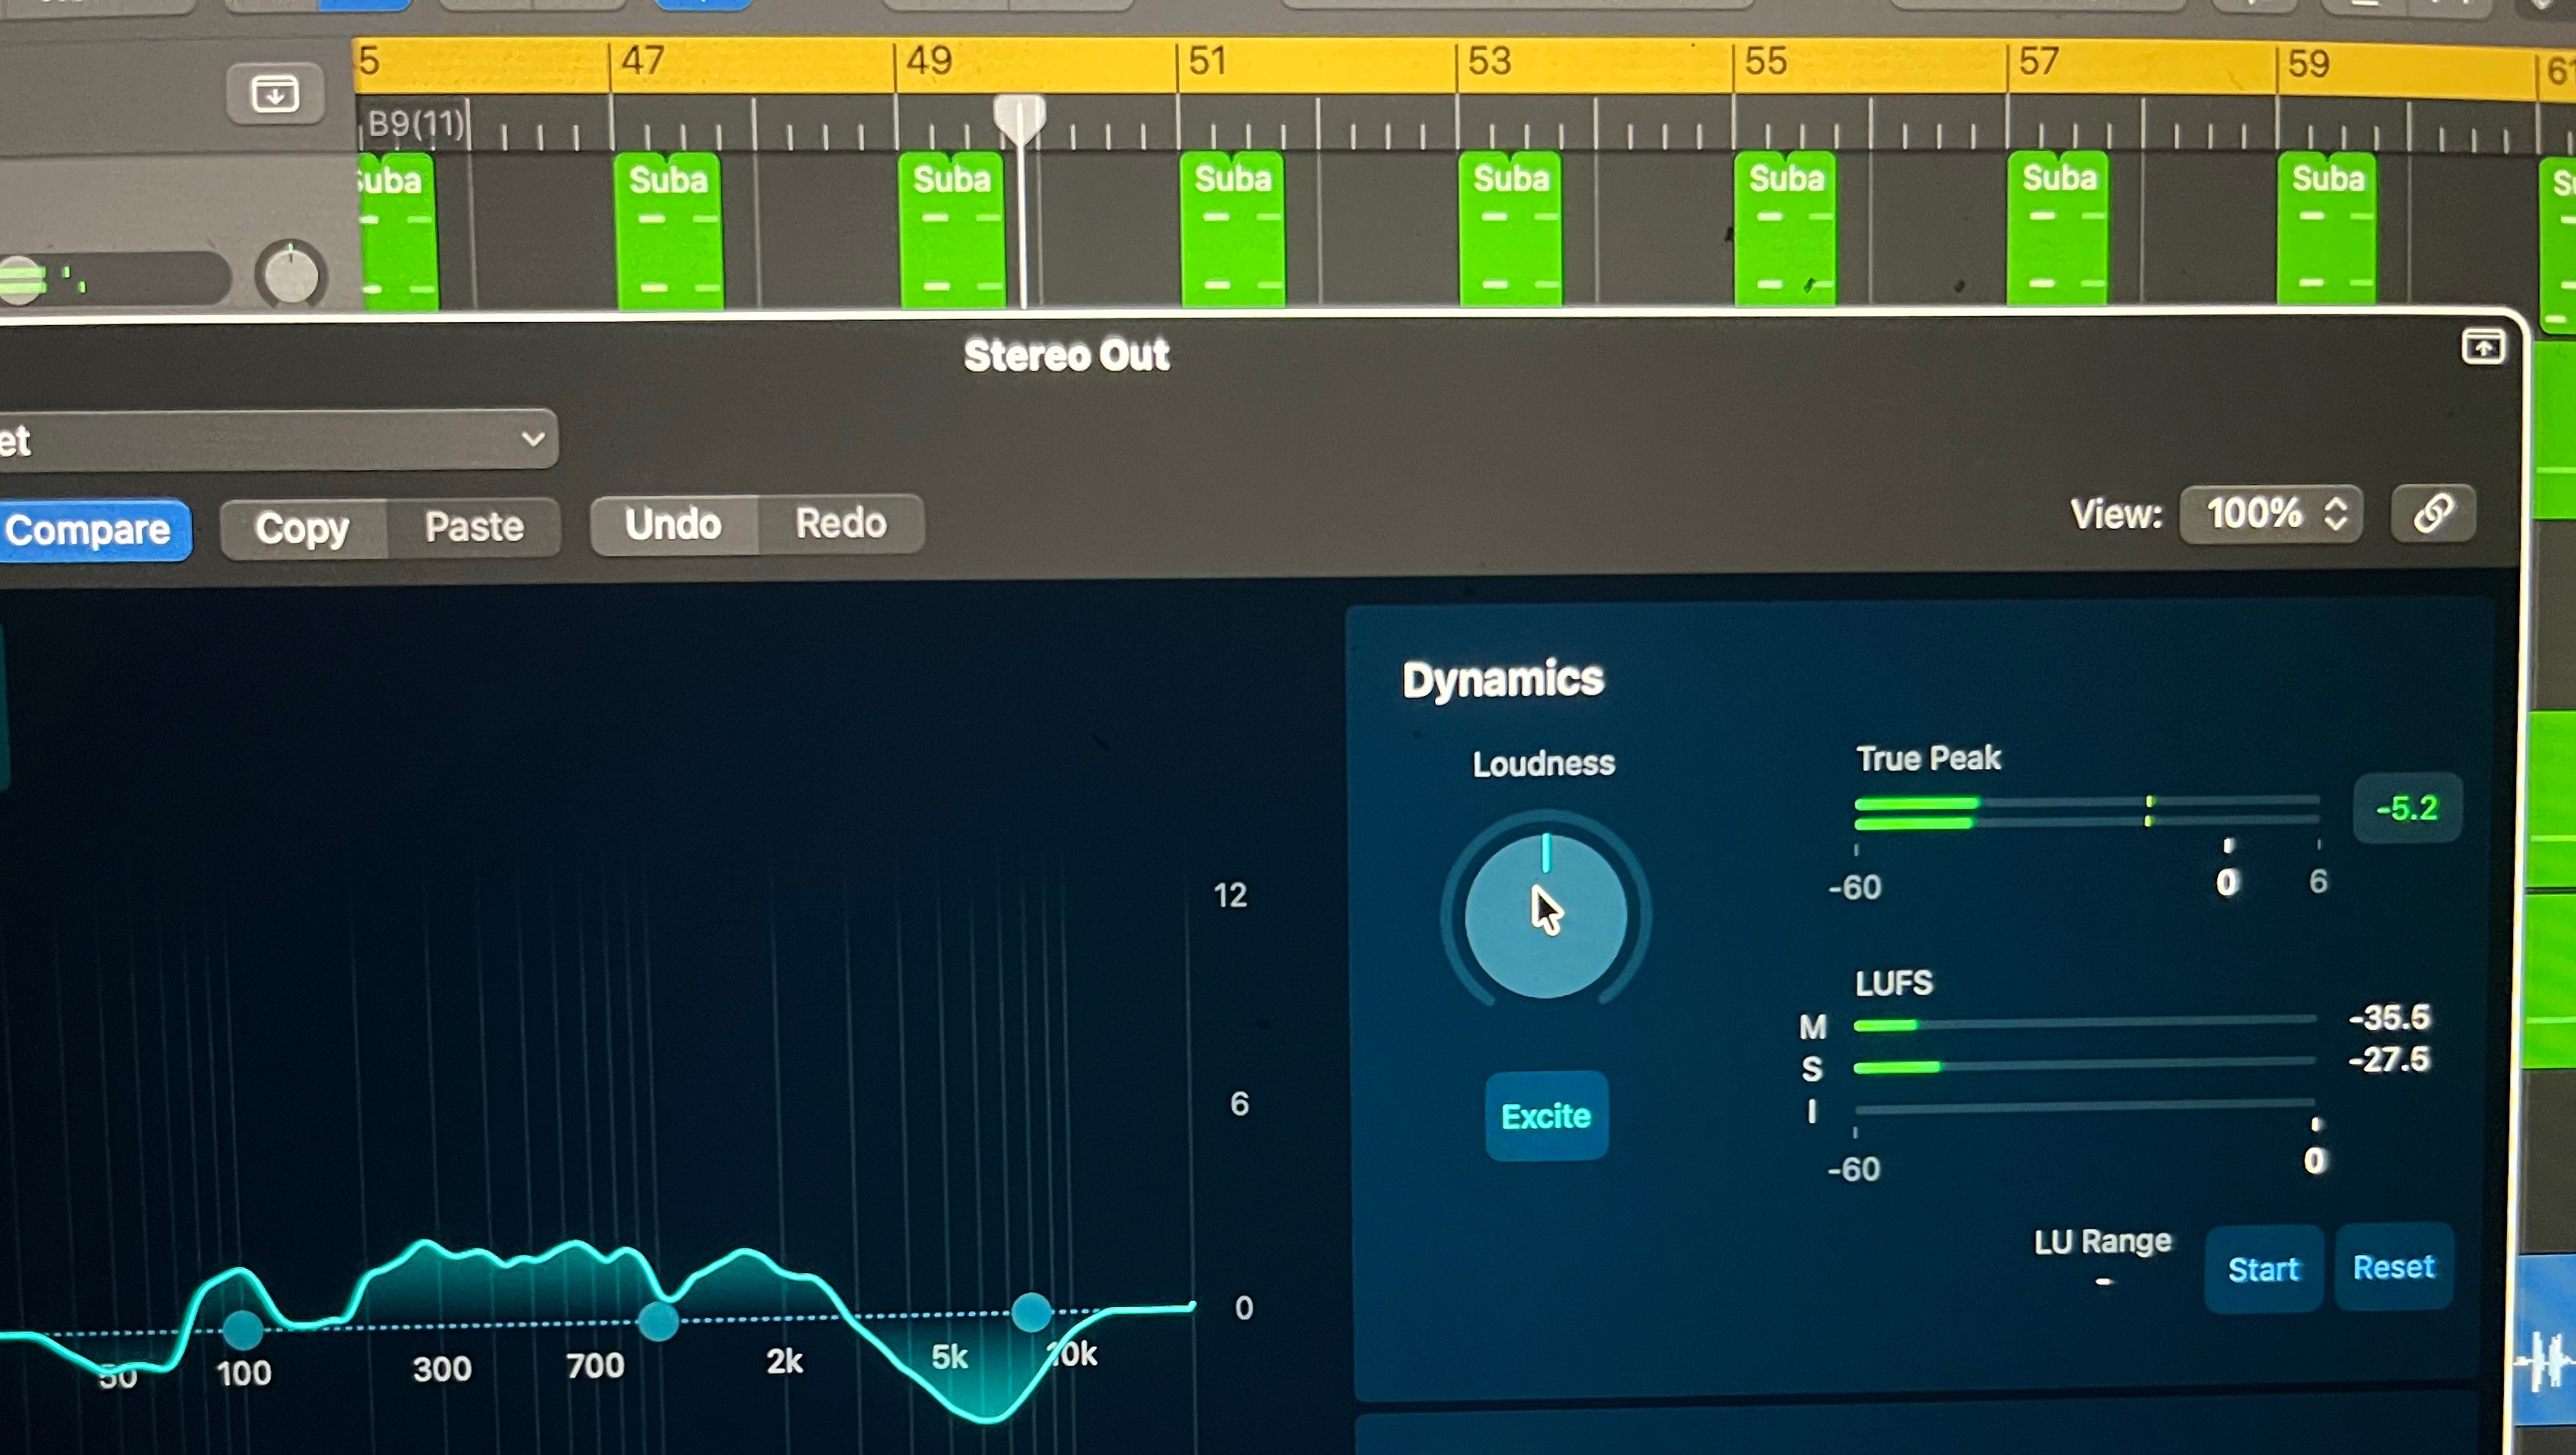
Task: Click the EQ band handle near 100 Hz
Action: coord(242,1329)
